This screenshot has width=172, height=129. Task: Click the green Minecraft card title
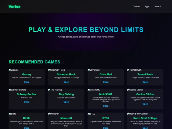(x=66, y=118)
